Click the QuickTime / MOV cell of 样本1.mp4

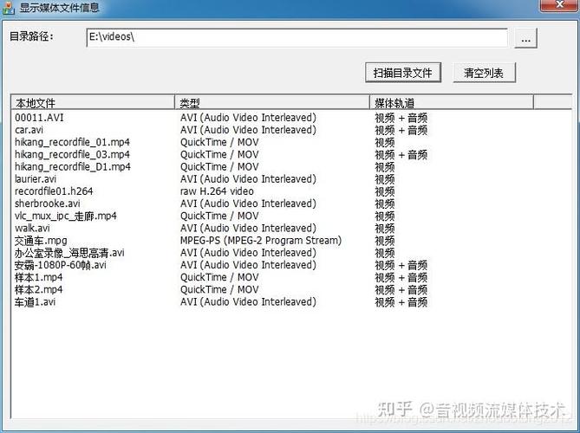click(219, 277)
